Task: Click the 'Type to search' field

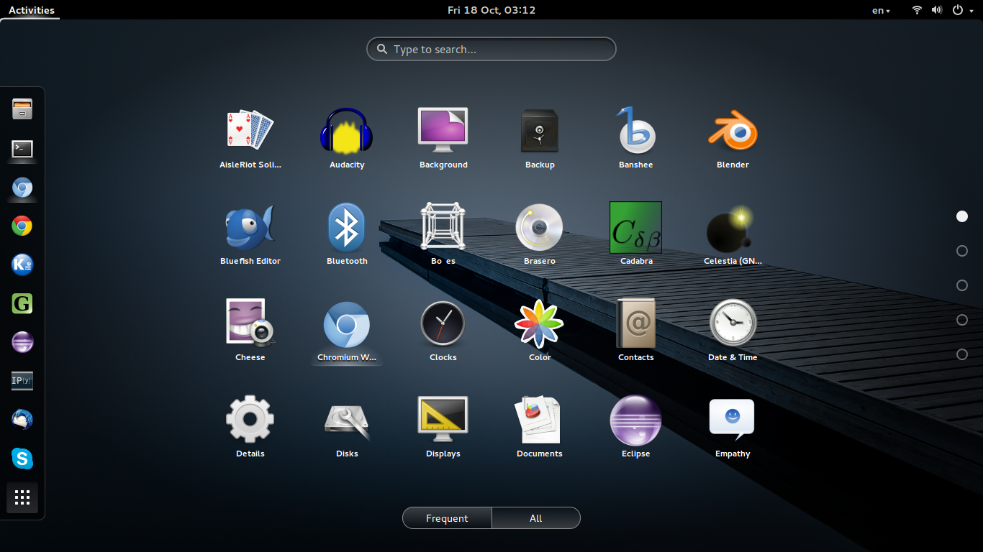Action: [491, 50]
